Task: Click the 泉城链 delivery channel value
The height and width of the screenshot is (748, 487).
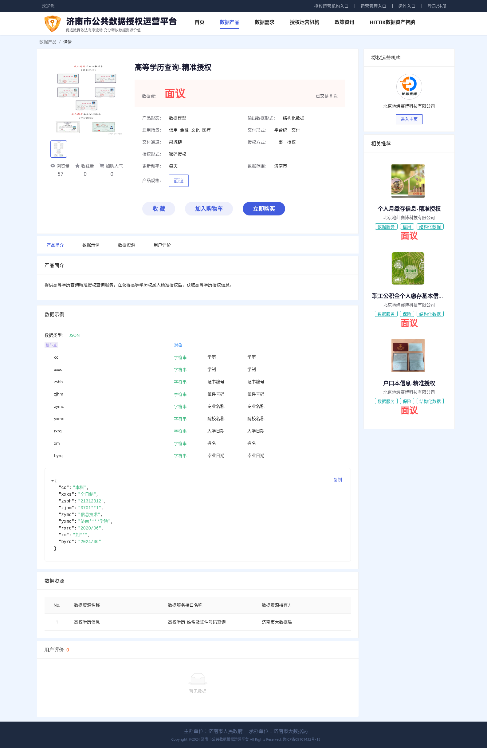Action: (175, 142)
